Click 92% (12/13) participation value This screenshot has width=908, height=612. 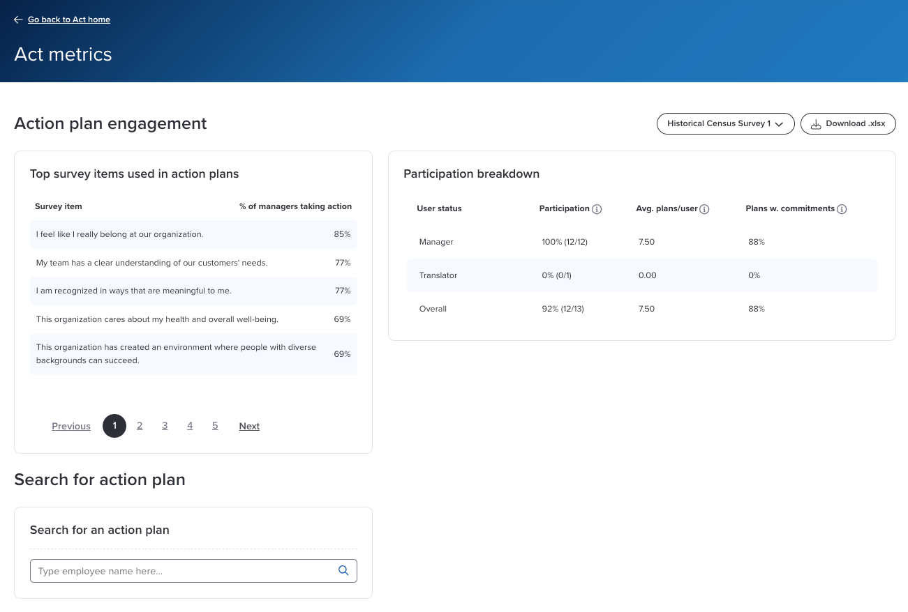[x=563, y=309]
